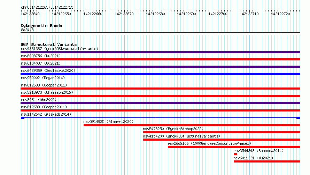310x175 pixels.
Task: Click the chr8:142122637..142122725 region label
Action: [47, 7]
